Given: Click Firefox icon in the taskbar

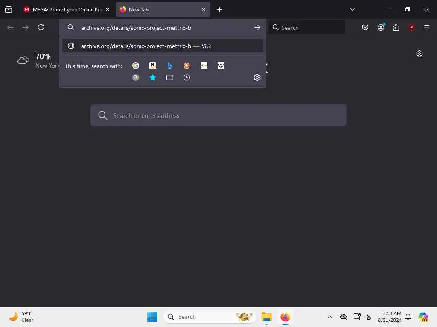Looking at the screenshot, I should coord(286,317).
